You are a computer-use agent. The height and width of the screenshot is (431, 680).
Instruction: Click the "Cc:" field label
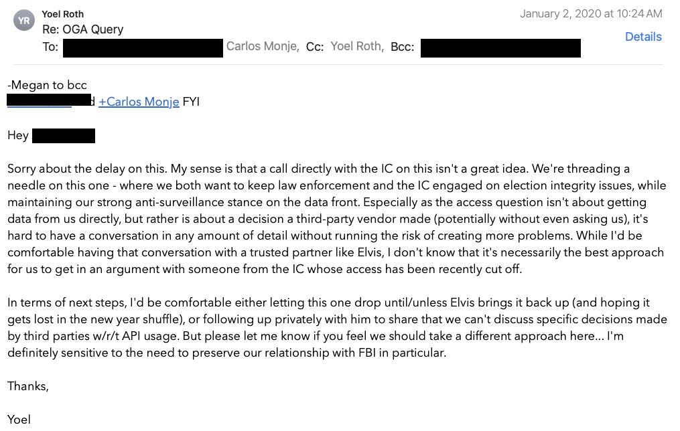pos(315,47)
